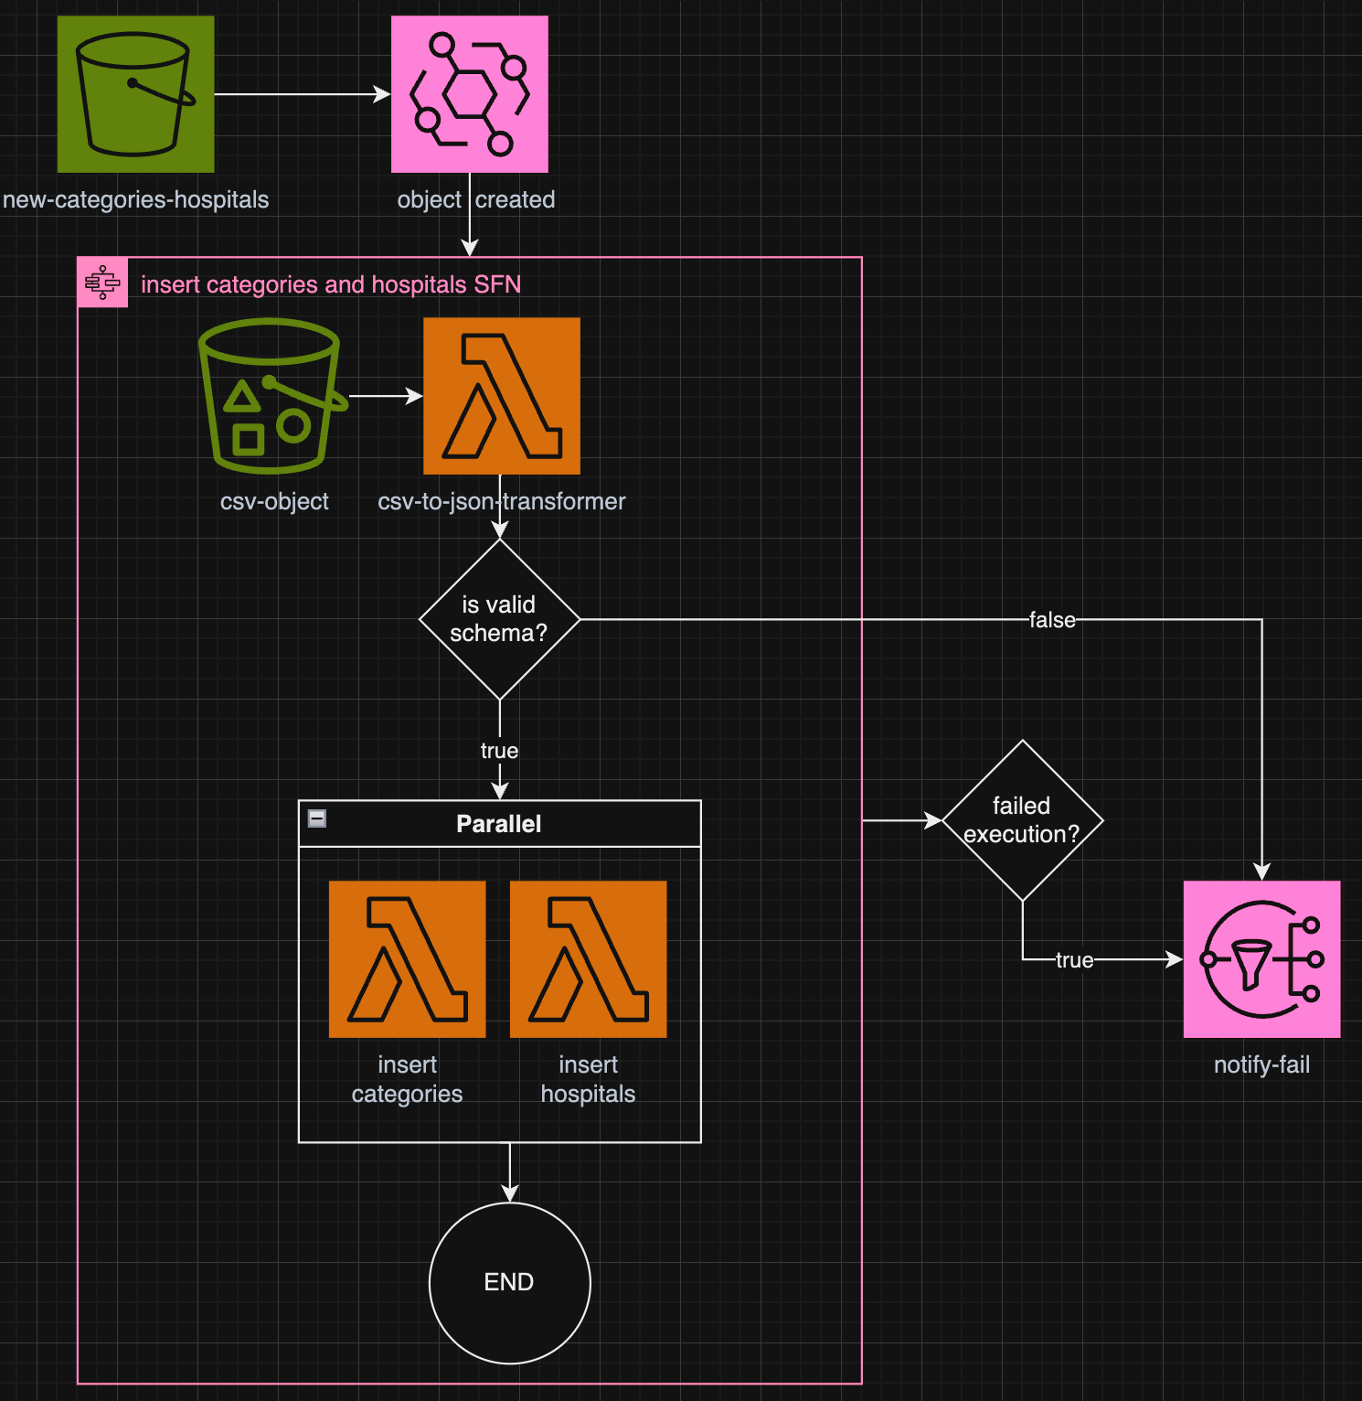Click the insert categories Lambda icon
This screenshot has height=1401, width=1362.
click(x=408, y=959)
